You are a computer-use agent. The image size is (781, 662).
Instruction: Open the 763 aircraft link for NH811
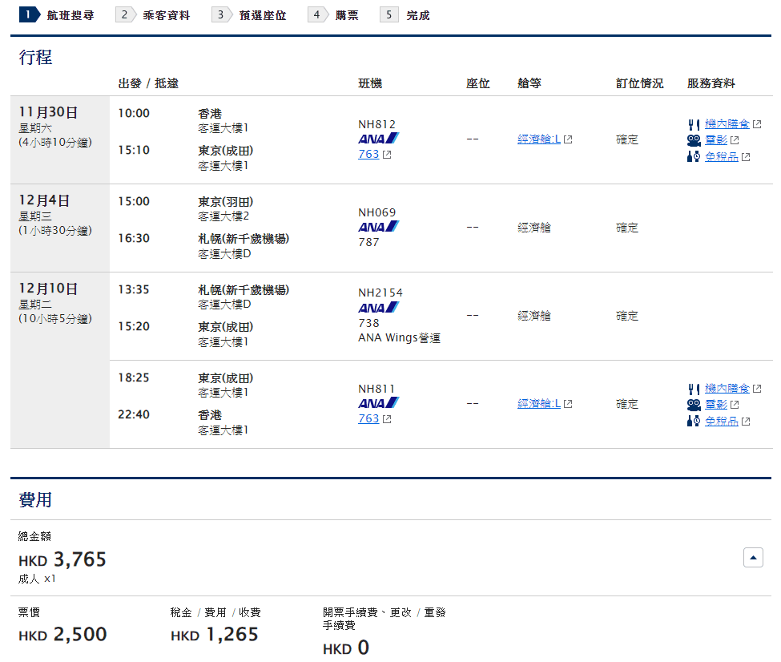pos(368,418)
